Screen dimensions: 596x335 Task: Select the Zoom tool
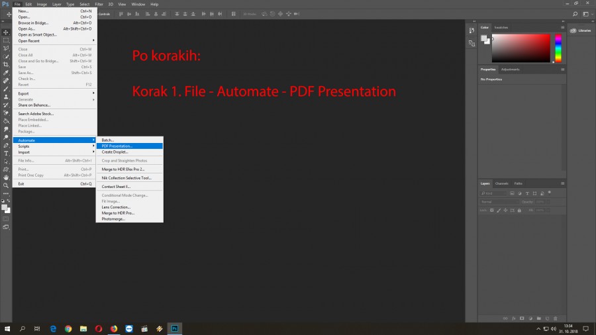click(x=6, y=185)
